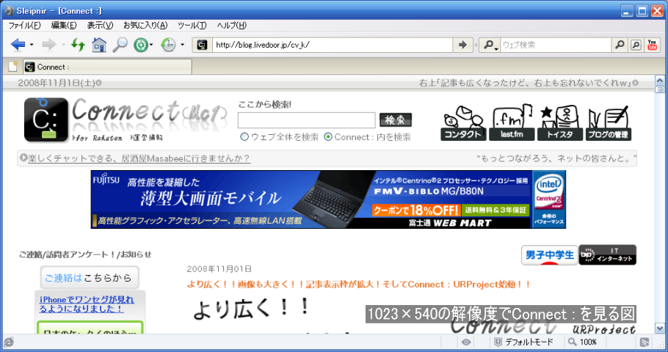This screenshot has width=668, height=352.
Task: Expand the history clock dropdown arrow
Action: point(182,45)
